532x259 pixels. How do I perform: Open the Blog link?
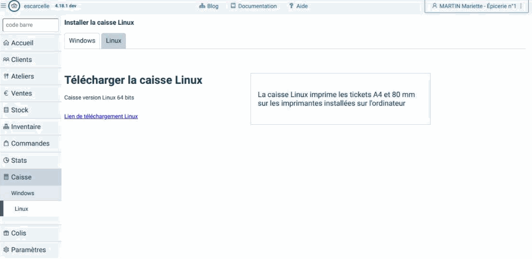tap(209, 6)
